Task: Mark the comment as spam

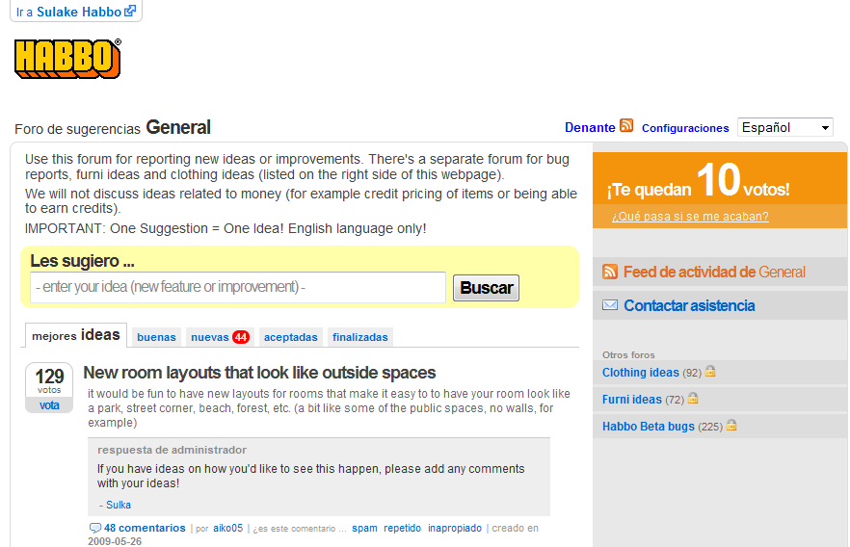Action: coord(364,529)
